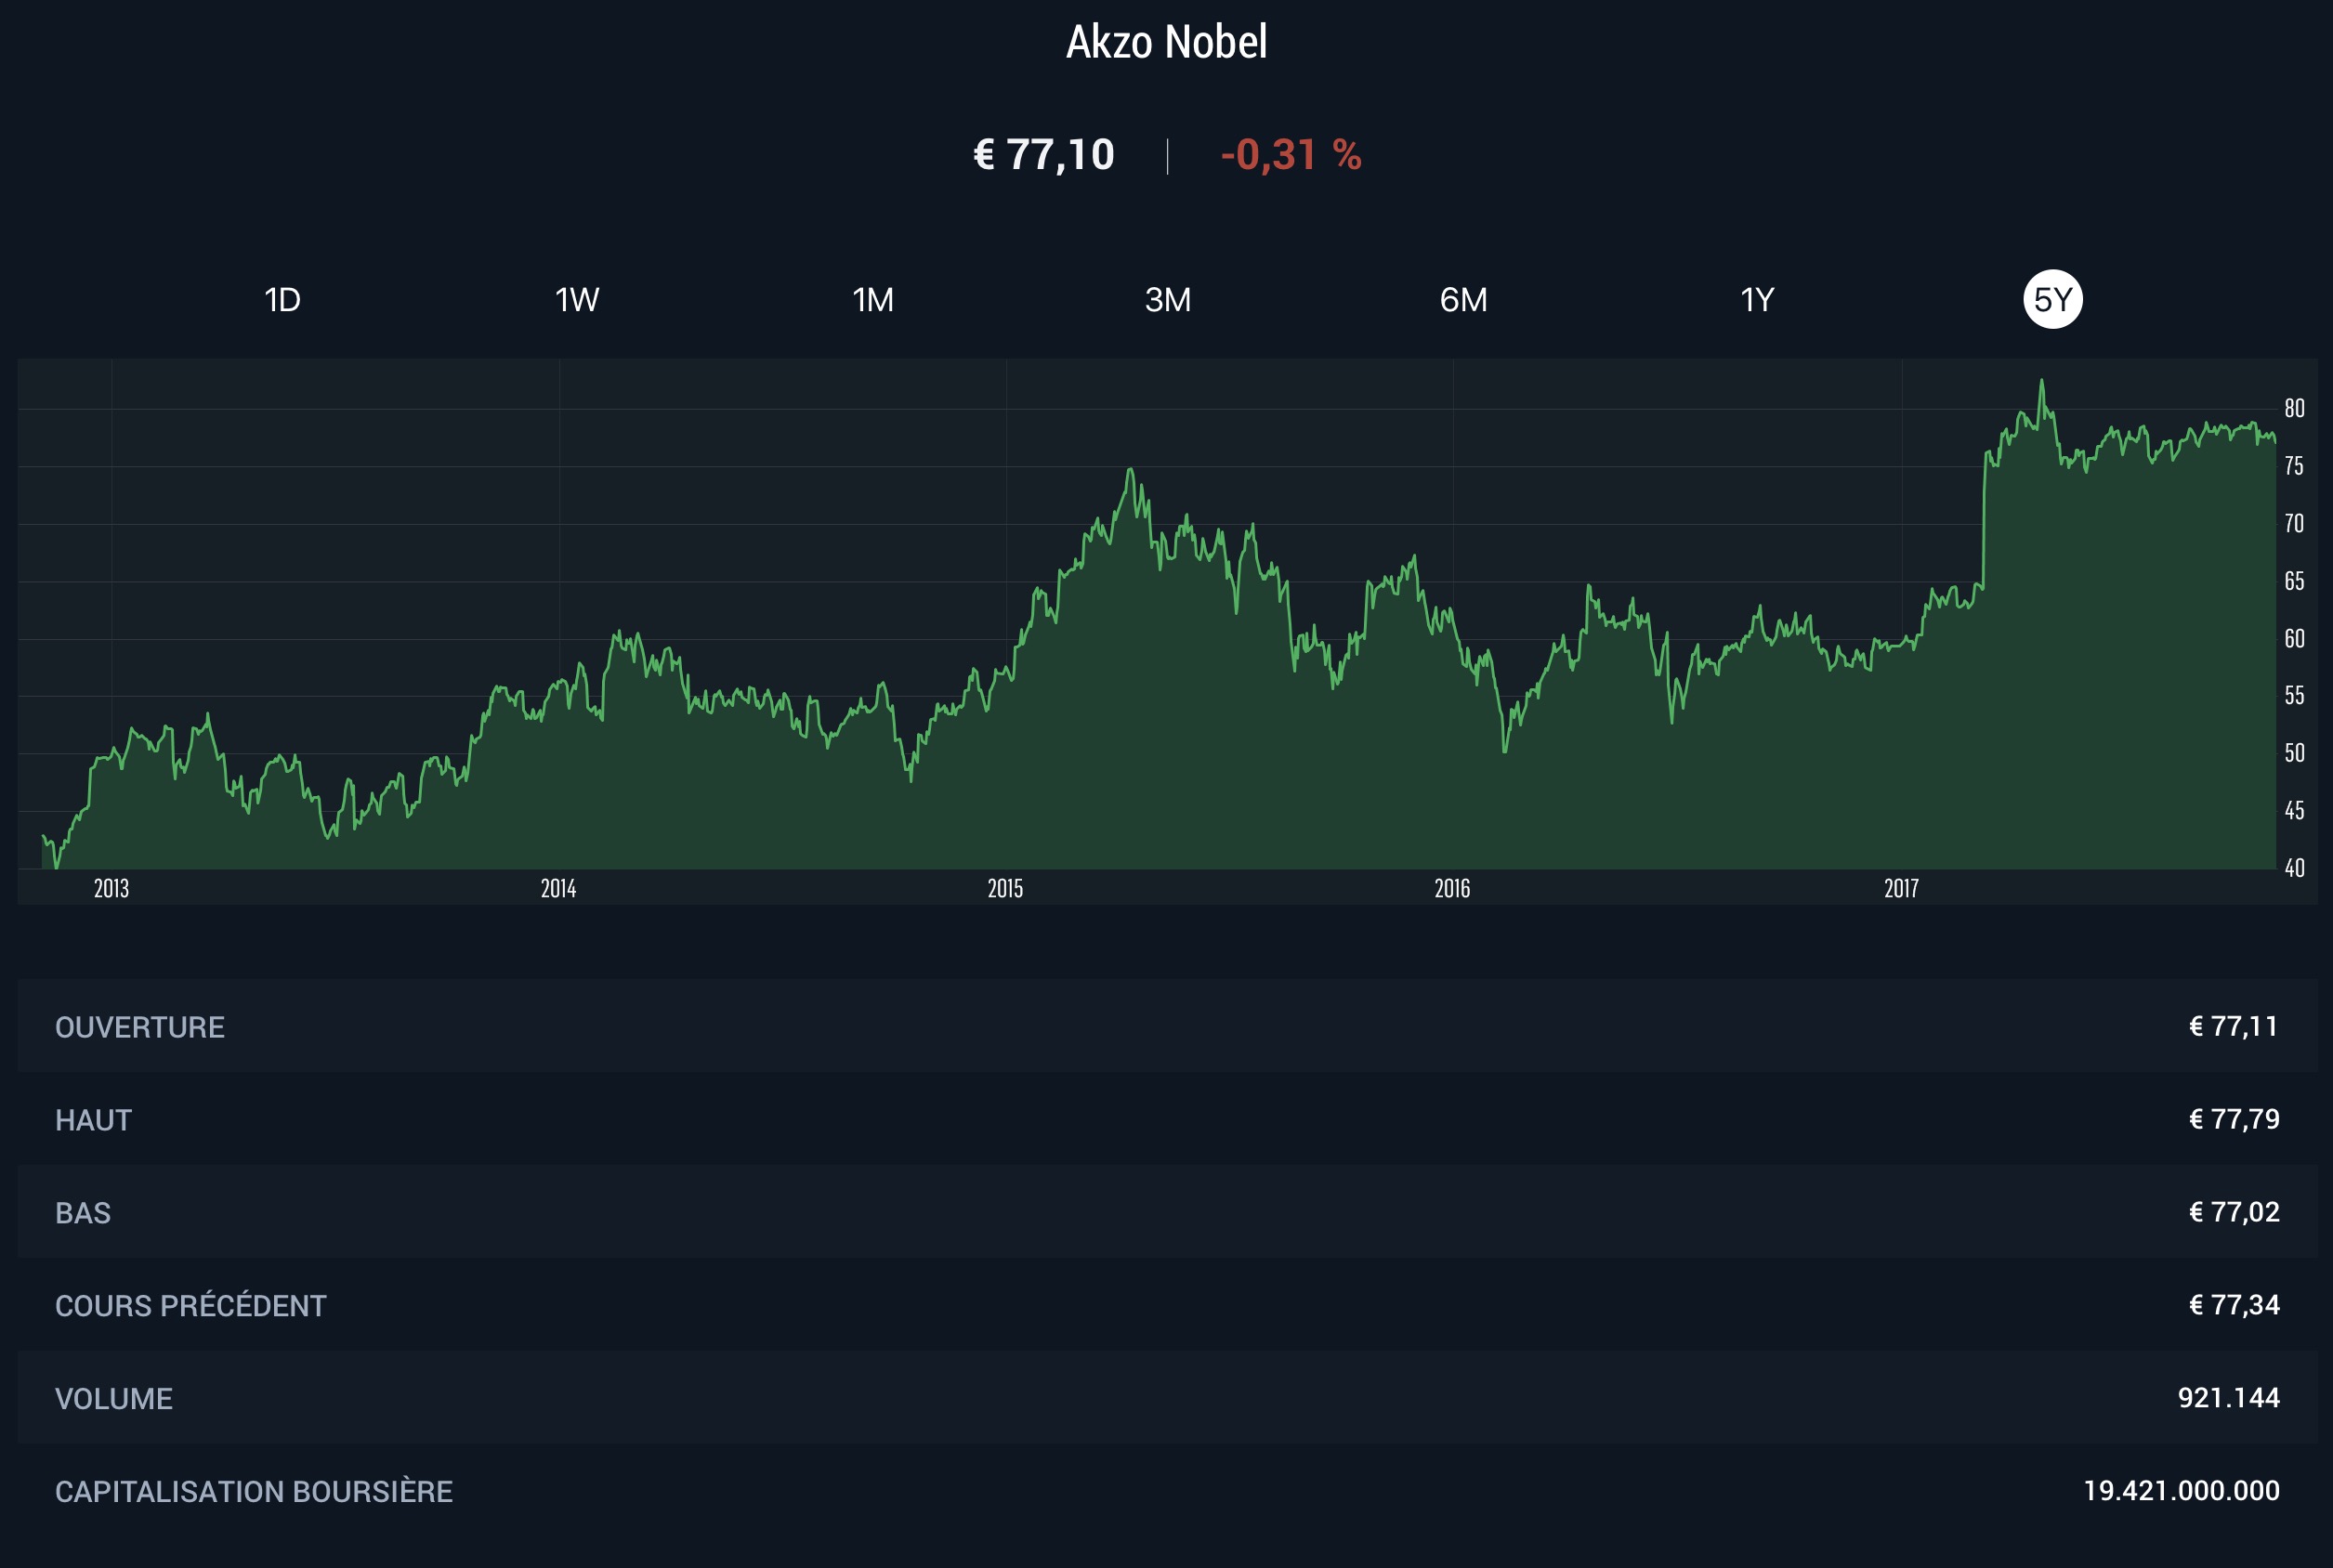Click the COURS PRÉCÉDENT label
Screen dimensions: 2333x1568
pos(191,1305)
